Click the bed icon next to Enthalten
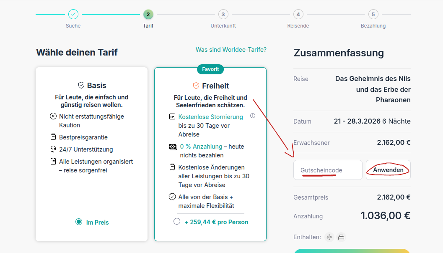 (341, 237)
